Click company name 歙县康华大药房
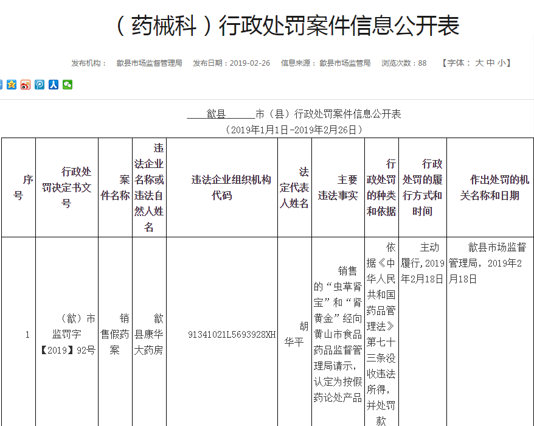 tap(149, 334)
